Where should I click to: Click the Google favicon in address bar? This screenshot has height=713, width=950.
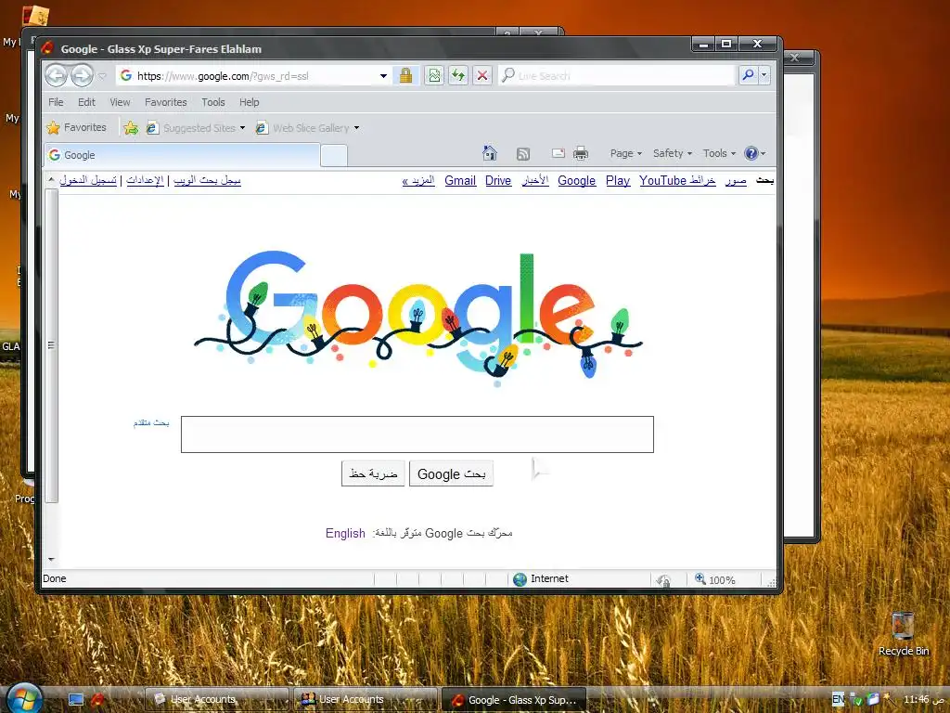pyautogui.click(x=126, y=75)
